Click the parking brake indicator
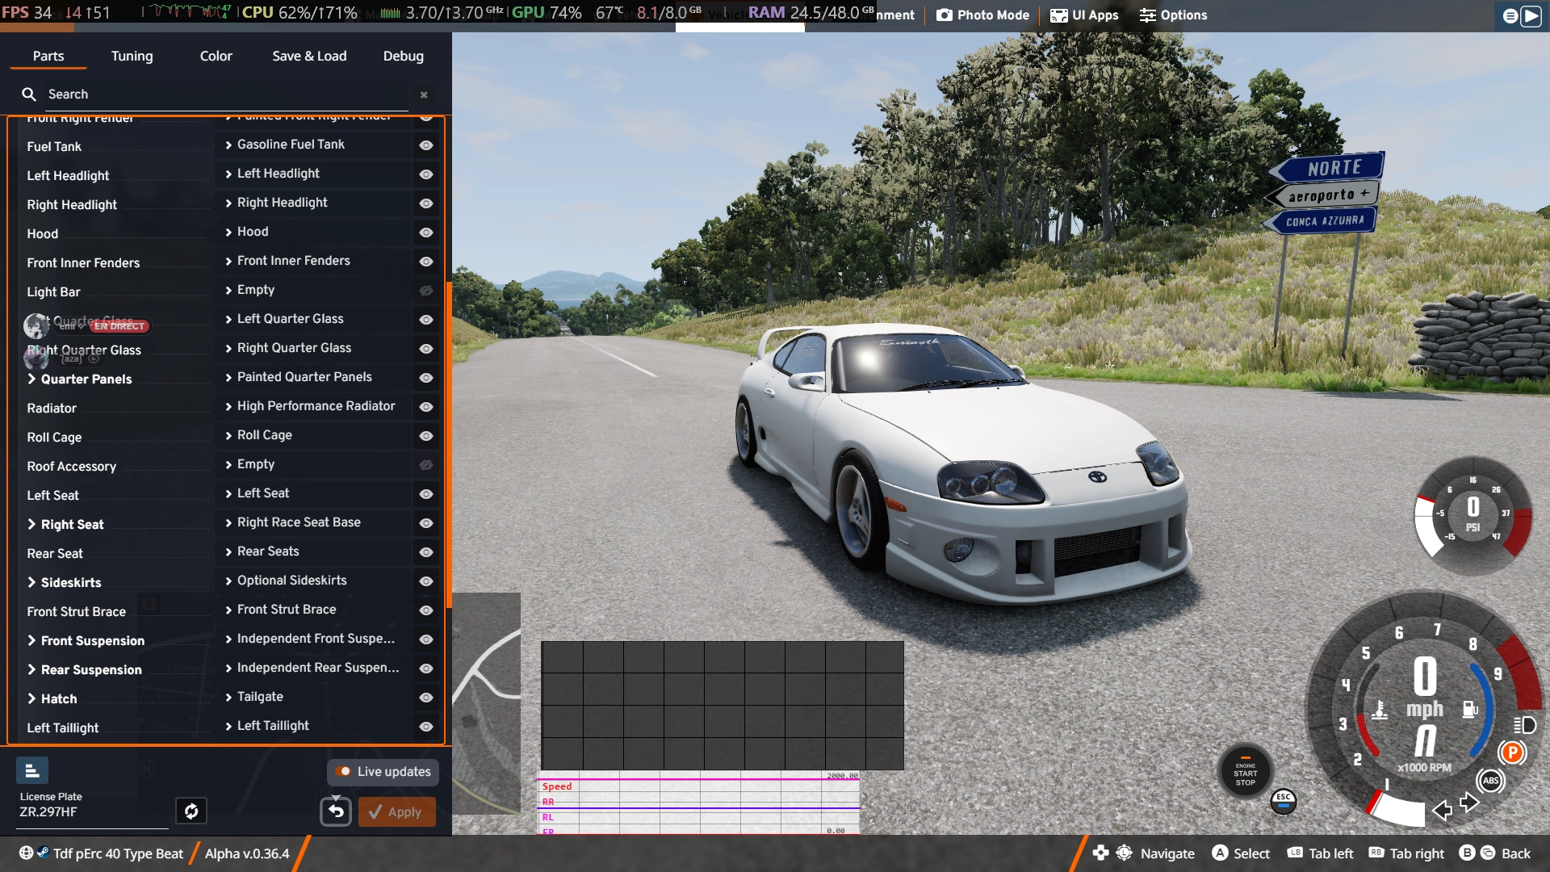The height and width of the screenshot is (872, 1550). pyautogui.click(x=1512, y=753)
